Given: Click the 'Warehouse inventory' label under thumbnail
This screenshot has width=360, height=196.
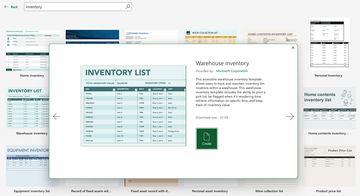Looking at the screenshot, I should pyautogui.click(x=31, y=133).
